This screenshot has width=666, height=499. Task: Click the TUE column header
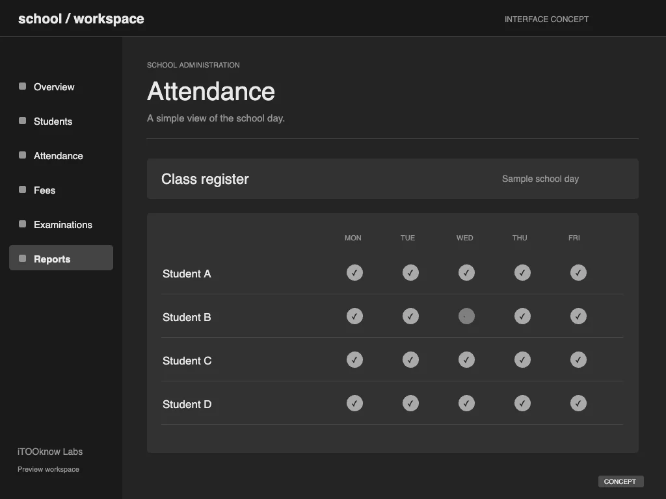coord(408,238)
